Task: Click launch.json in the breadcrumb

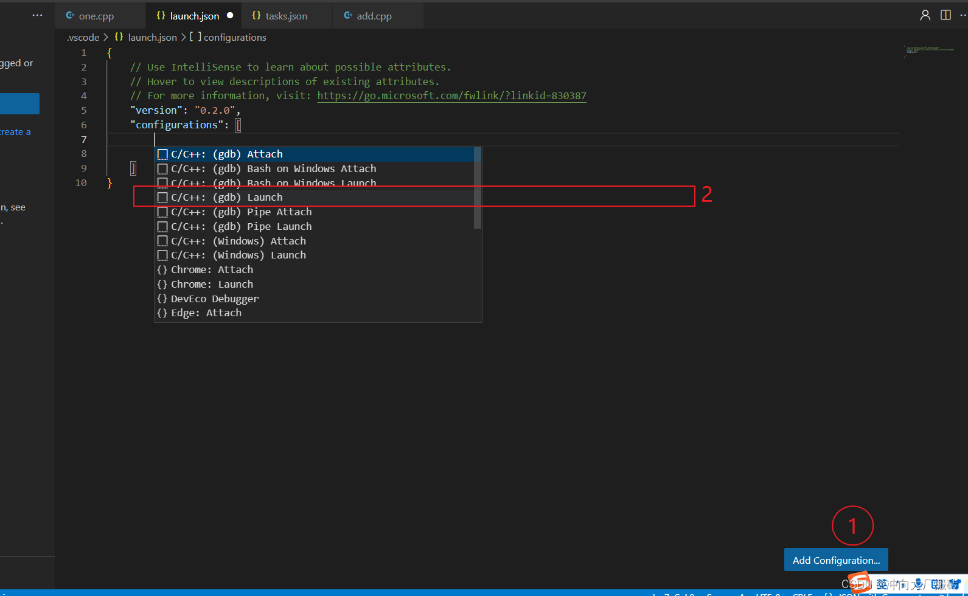Action: pos(152,38)
